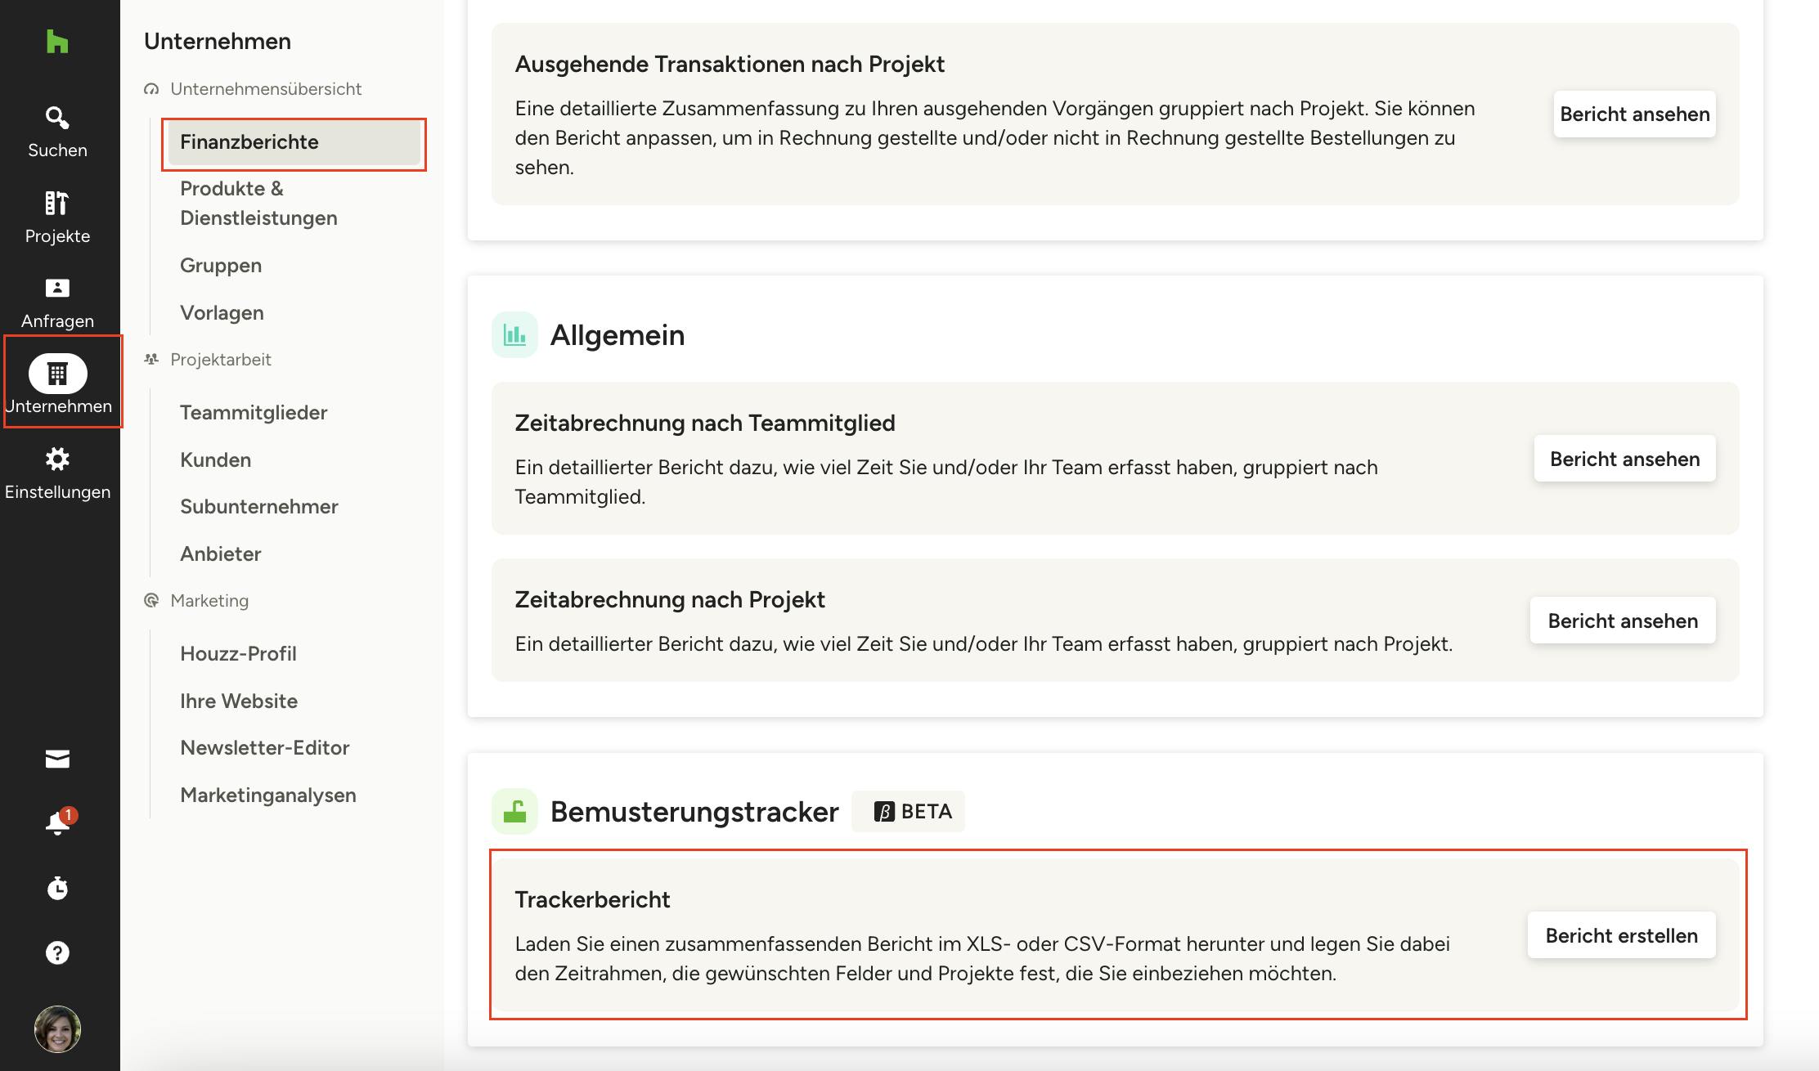Navigate to Newsletter-Editor
Screen dimensions: 1819x1071
[x=264, y=748]
